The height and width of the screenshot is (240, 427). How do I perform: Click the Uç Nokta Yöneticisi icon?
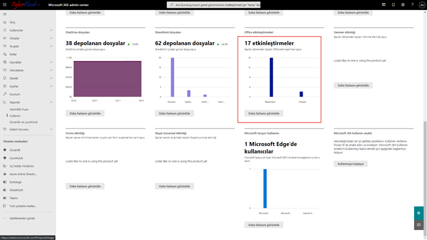coord(5,166)
